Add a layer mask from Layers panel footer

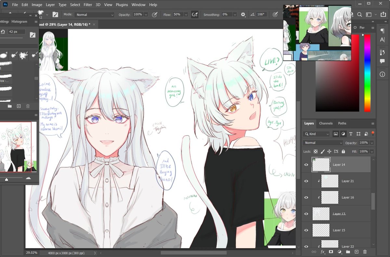331,252
